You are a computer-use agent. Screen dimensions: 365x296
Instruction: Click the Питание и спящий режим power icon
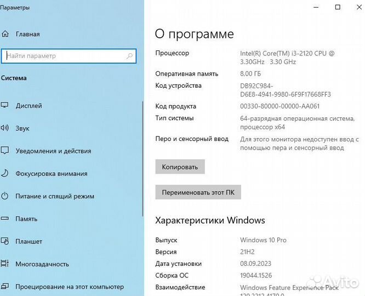tap(4, 196)
